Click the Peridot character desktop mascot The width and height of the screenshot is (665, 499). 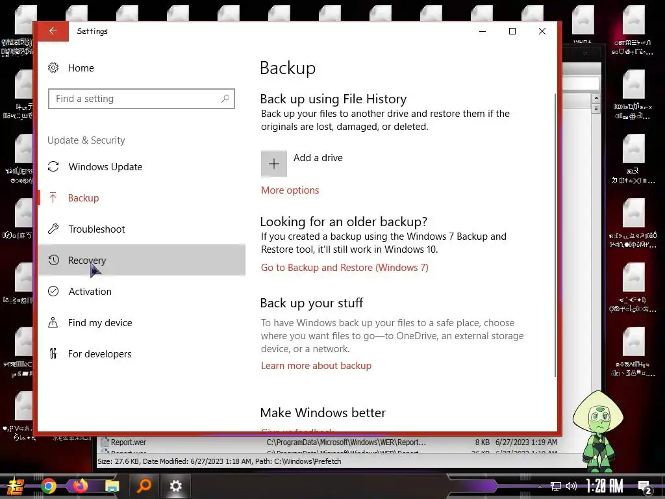click(598, 431)
